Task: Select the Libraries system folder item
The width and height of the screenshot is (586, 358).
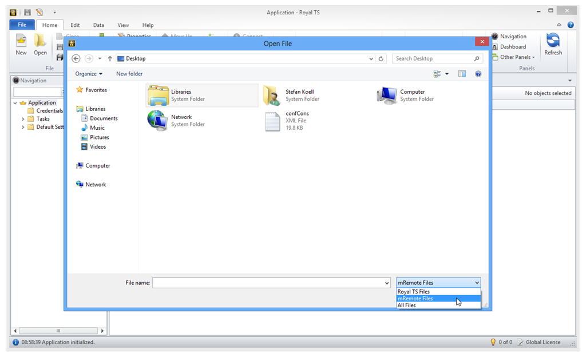Action: click(202, 95)
